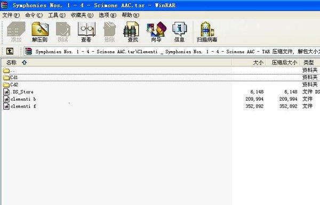Select the Cd1 folder name
The width and height of the screenshot is (320, 205).
tap(14, 77)
